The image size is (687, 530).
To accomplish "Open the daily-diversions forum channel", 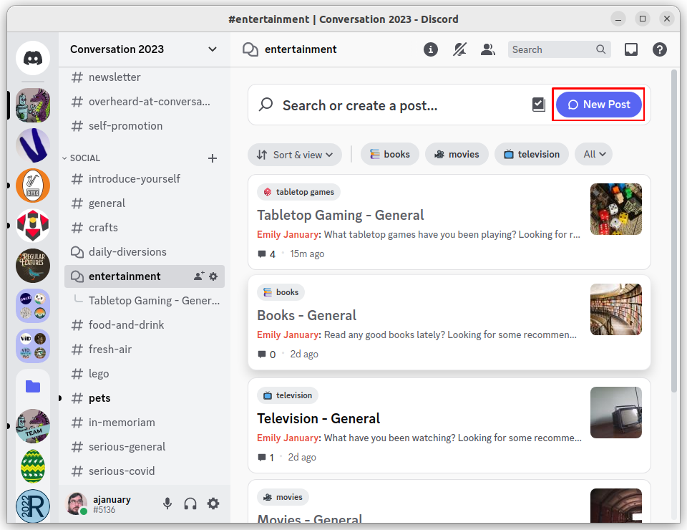I will 144,252.
